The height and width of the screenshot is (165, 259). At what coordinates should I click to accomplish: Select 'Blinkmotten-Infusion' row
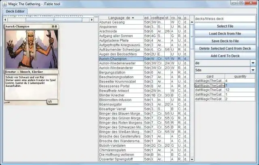point(144,100)
